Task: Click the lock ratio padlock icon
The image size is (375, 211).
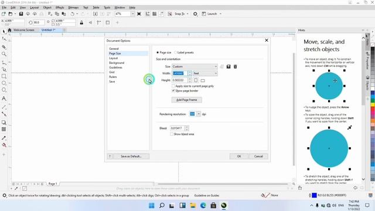Action: pos(81,22)
